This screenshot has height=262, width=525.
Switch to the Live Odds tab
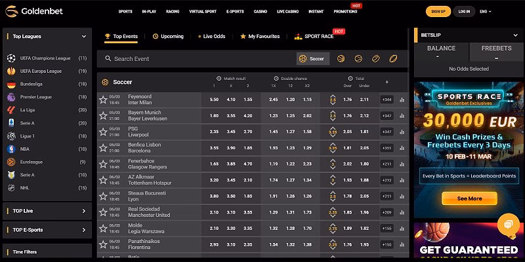(x=211, y=37)
